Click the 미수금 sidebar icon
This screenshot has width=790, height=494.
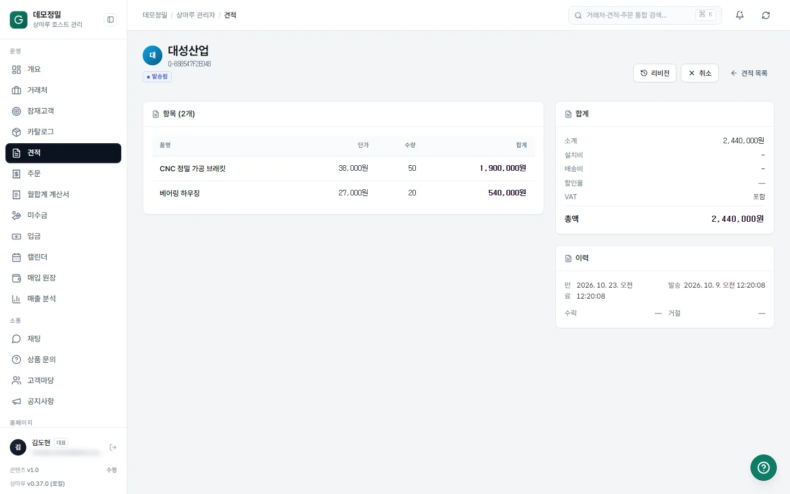16,216
